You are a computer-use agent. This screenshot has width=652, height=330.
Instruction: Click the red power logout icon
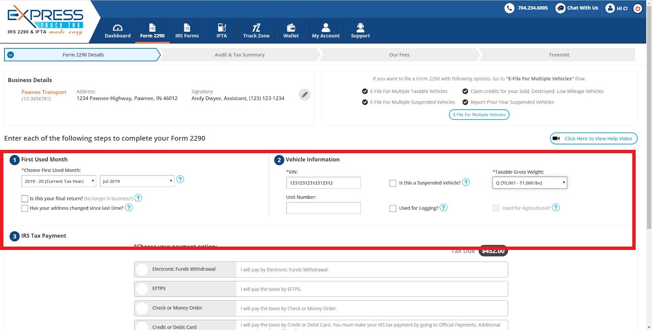638,8
